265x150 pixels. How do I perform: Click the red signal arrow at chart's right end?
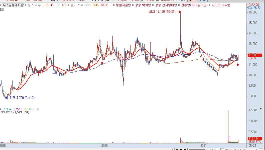pos(238,65)
